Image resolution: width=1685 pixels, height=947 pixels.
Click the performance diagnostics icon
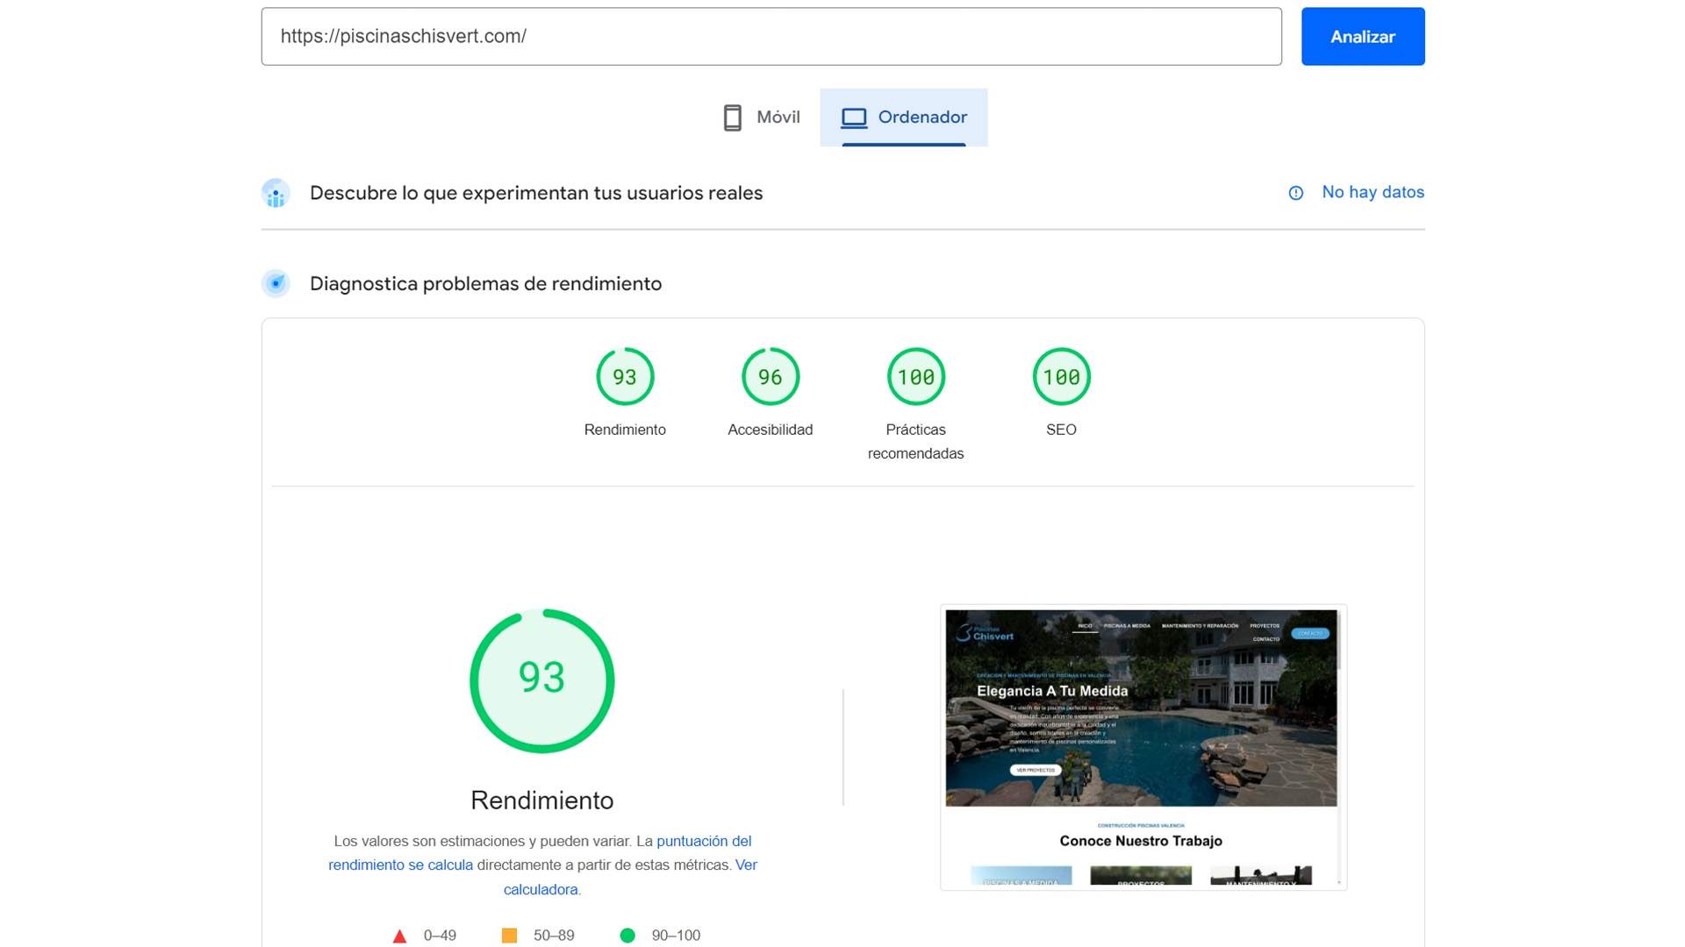click(x=276, y=283)
